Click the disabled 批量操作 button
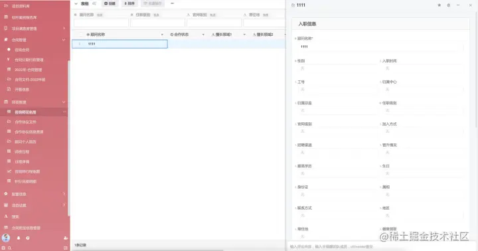Viewport: 478px width, 251px height. point(153,4)
